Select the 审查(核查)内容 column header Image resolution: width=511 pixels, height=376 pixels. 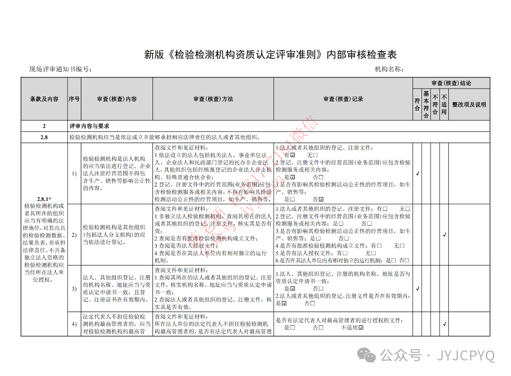point(117,99)
